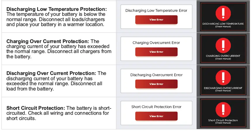This screenshot has width=251, height=132.
Task: Open View Error for Discharging Overcurrent Error
Action: (156, 84)
